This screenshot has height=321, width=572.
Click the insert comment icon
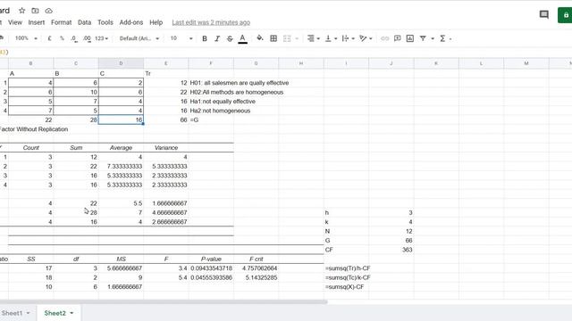coord(397,38)
